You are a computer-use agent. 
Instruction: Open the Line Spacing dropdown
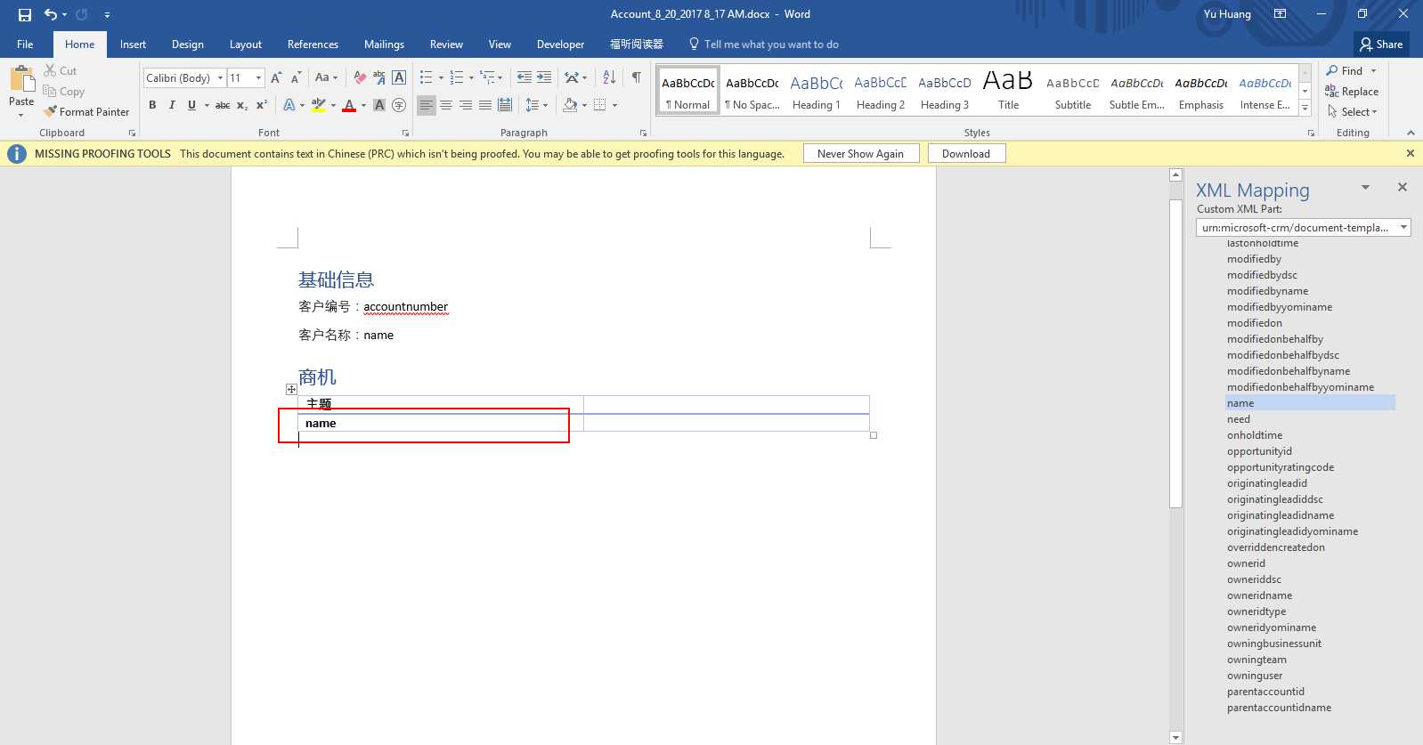pyautogui.click(x=537, y=105)
